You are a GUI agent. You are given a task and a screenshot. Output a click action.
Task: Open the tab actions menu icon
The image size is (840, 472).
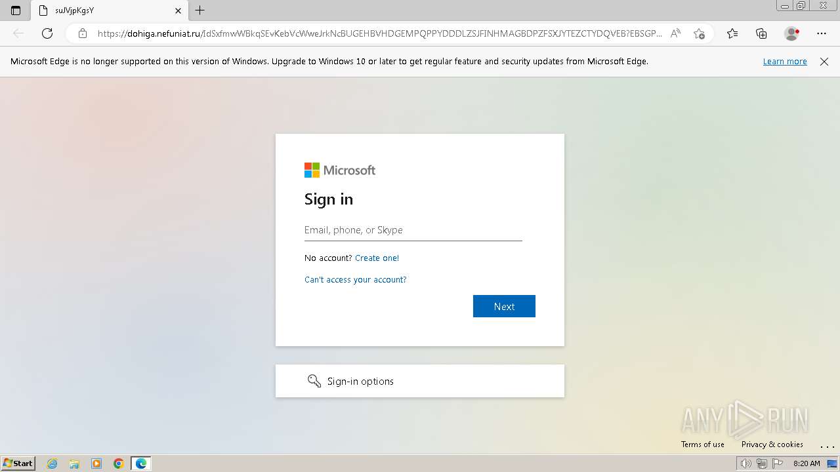pyautogui.click(x=16, y=10)
